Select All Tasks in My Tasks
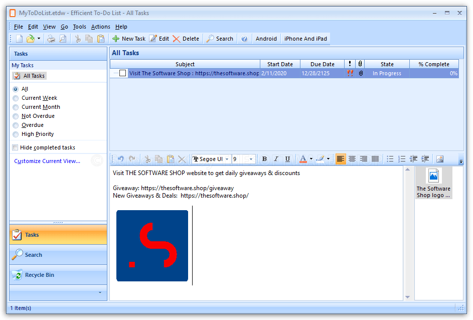 (30, 76)
